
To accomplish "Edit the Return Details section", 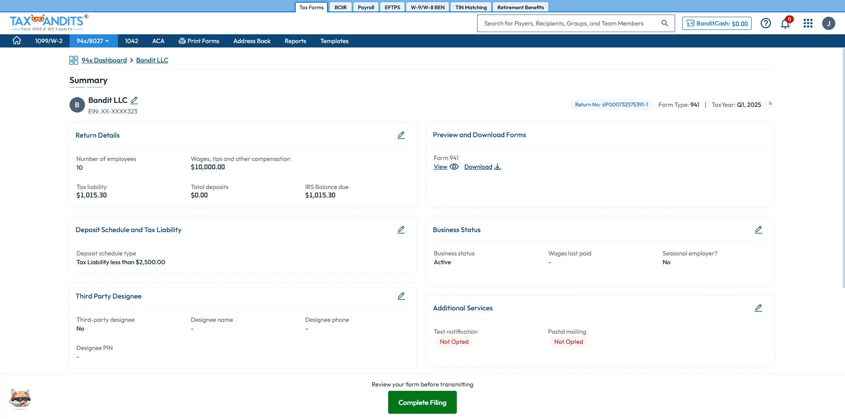I will pos(401,135).
